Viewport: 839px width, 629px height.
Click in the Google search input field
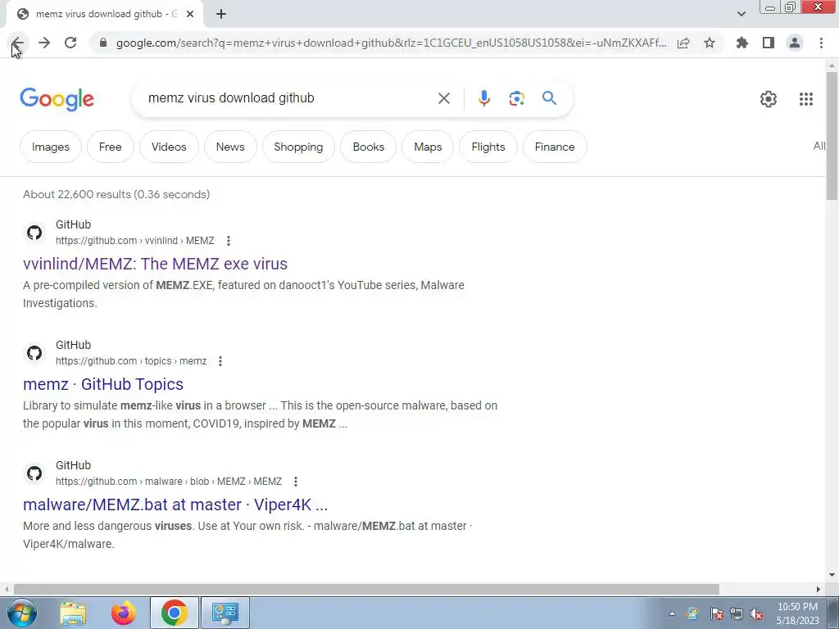[x=289, y=98]
